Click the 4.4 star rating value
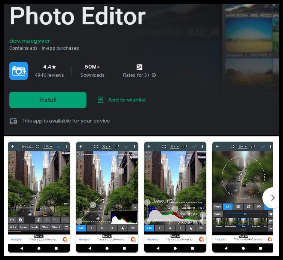The image size is (283, 260). coord(50,67)
